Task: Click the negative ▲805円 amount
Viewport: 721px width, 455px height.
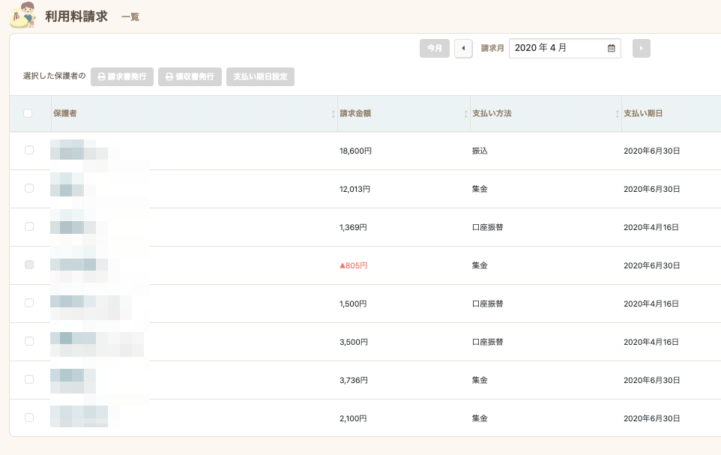Action: point(354,265)
